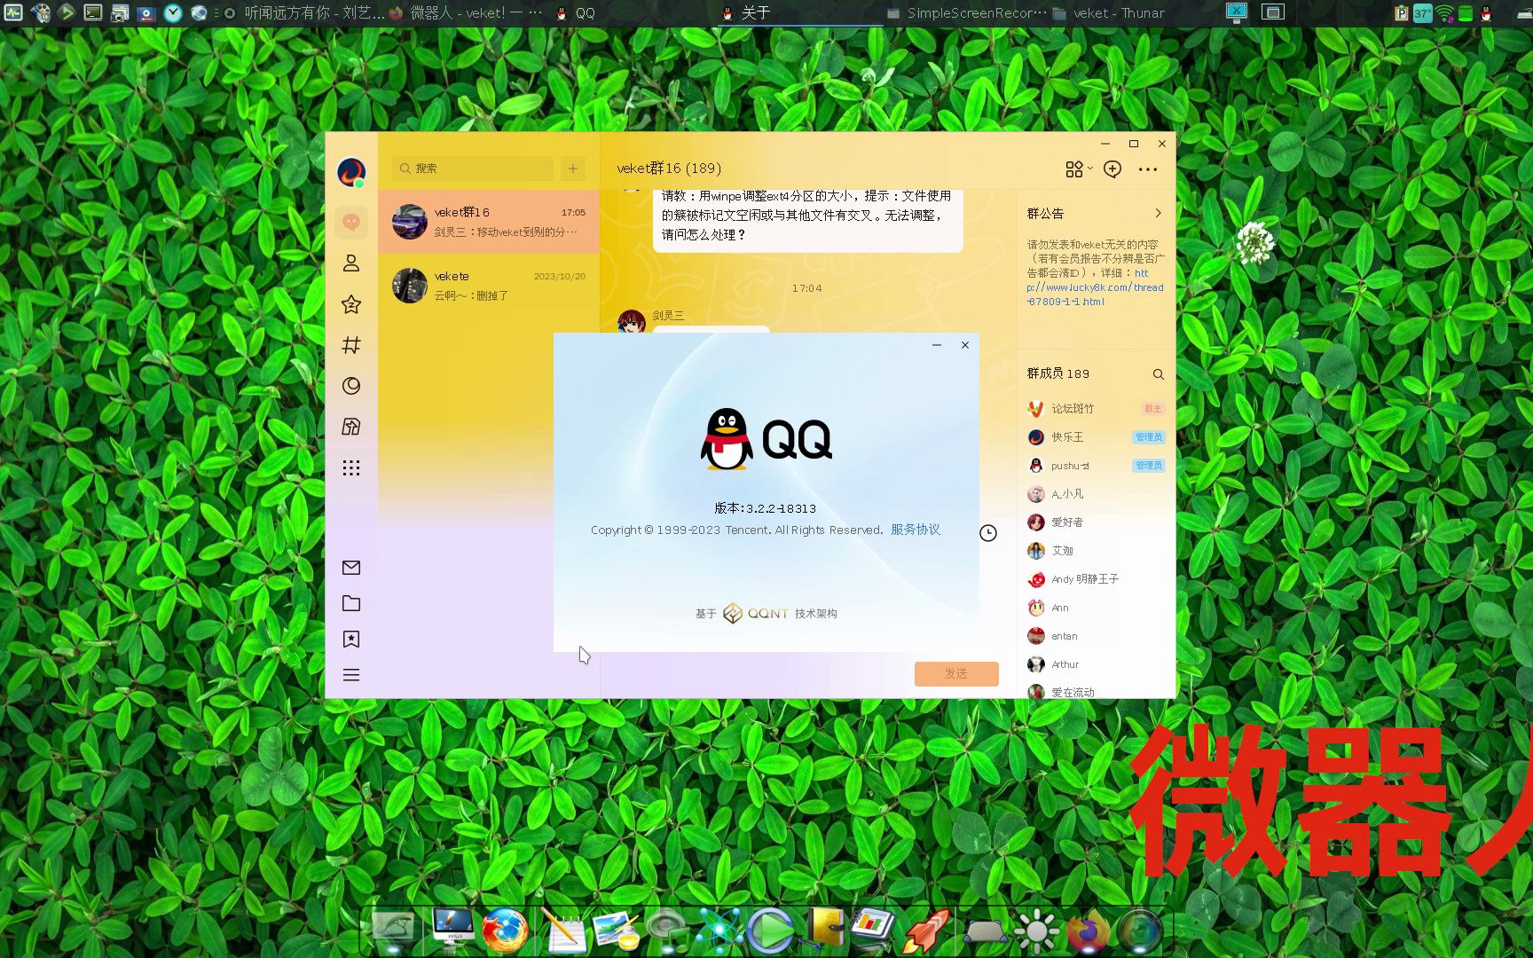1533x958 pixels.
Task: Select member 爱好者 in member list
Action: tap(1096, 522)
